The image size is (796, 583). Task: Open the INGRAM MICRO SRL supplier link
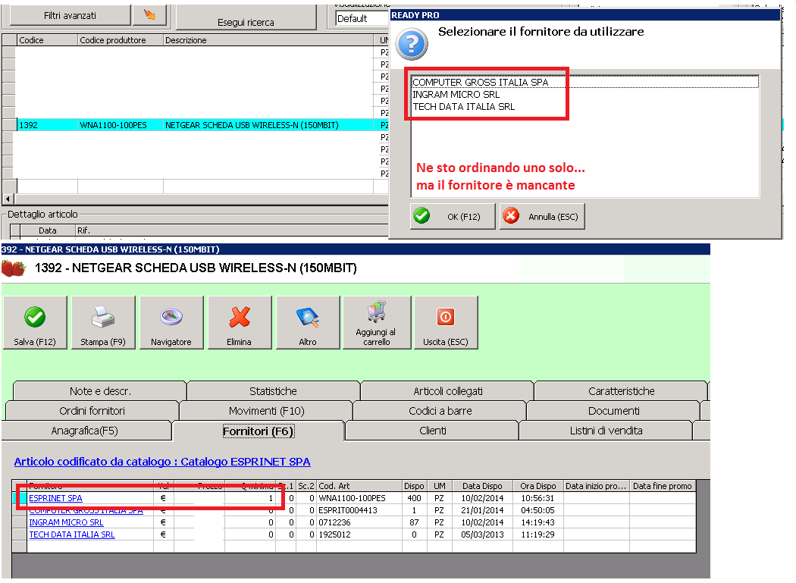coord(66,522)
